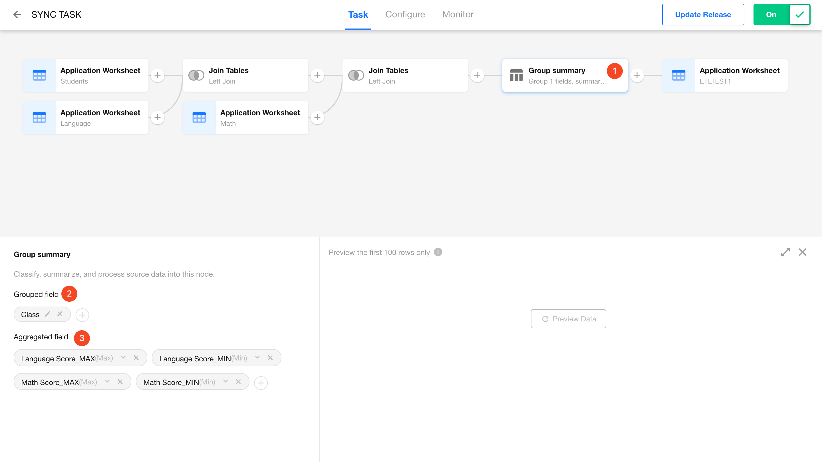This screenshot has height=462, width=822.
Task: Remove Language Score_MAX aggregated field
Action: [x=136, y=358]
